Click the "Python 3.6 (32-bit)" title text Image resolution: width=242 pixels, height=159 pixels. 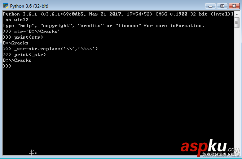tap(29, 6)
